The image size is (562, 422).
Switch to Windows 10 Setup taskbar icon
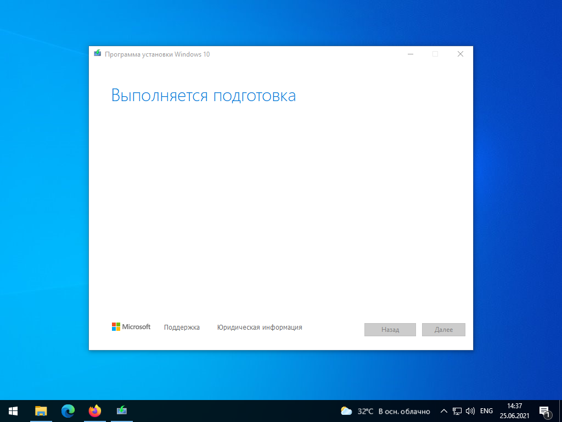[x=122, y=411]
